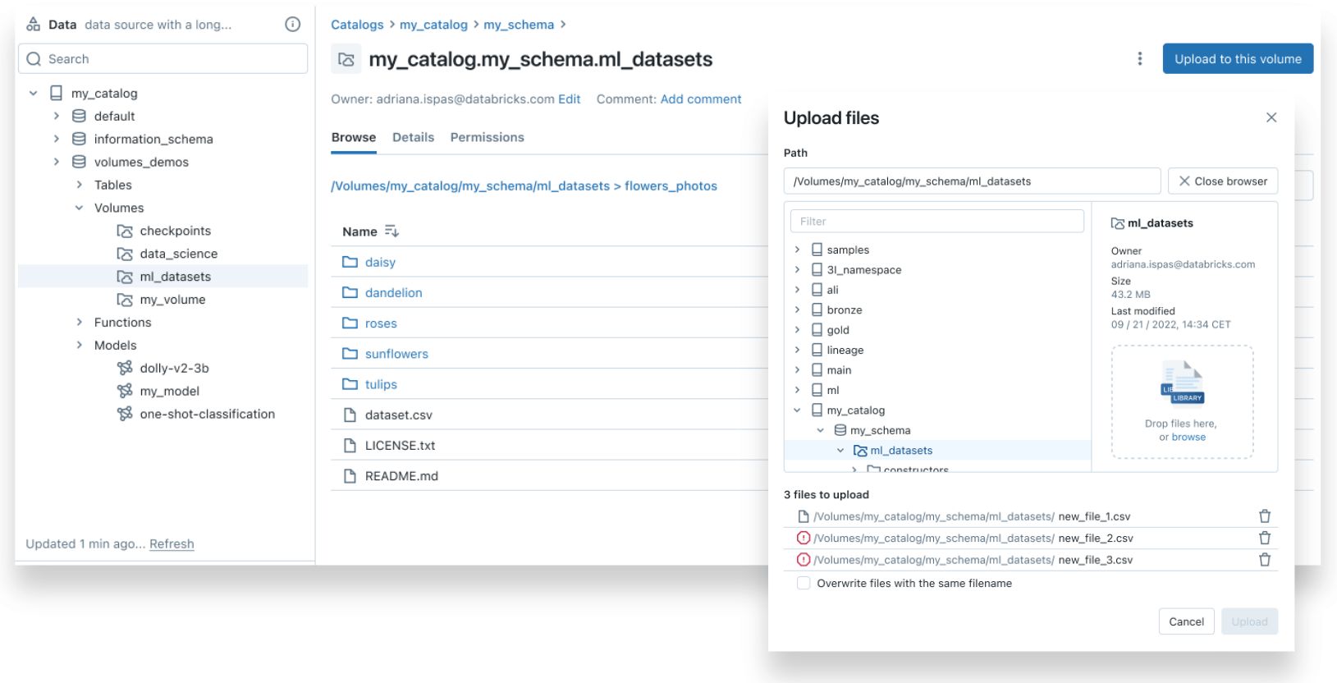Open the Permissions tab
The image size is (1337, 683).
point(487,137)
